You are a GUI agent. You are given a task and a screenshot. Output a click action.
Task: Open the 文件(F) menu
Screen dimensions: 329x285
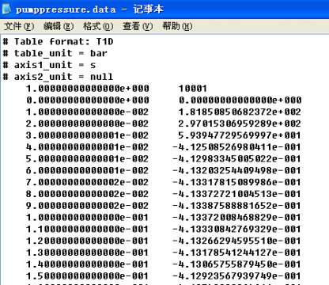19,26
